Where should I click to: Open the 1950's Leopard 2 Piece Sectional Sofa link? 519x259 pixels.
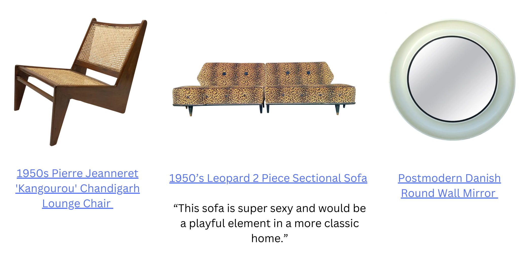268,178
